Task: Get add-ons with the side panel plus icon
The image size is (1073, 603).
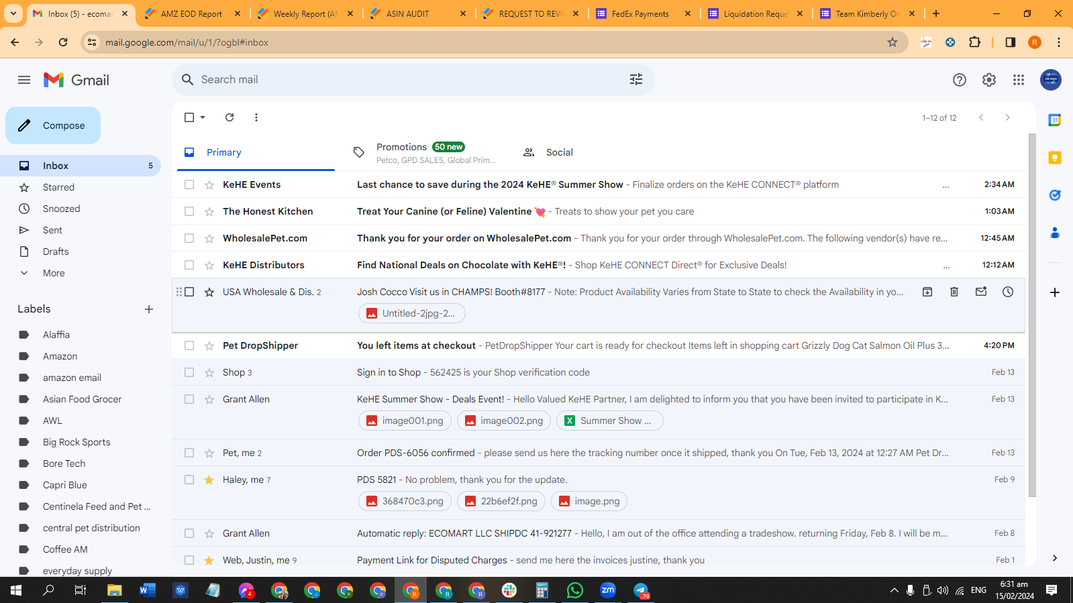Action: [1055, 292]
